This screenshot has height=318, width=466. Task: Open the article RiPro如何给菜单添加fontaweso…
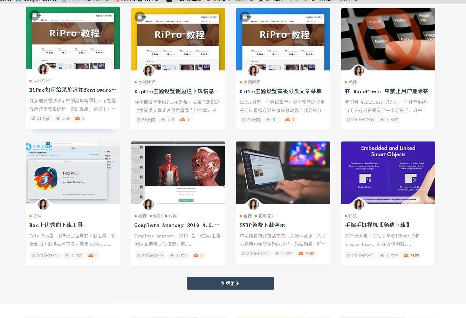[x=73, y=90]
